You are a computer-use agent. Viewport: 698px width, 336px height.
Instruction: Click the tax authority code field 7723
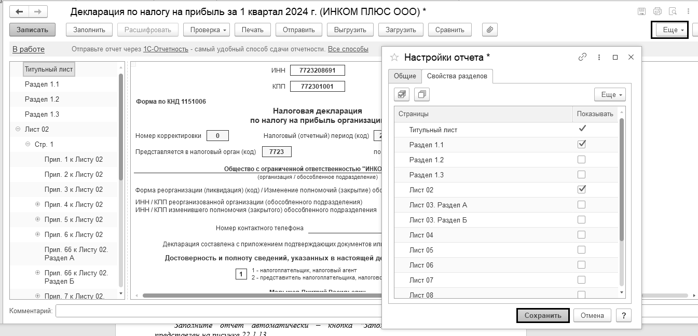click(x=277, y=151)
